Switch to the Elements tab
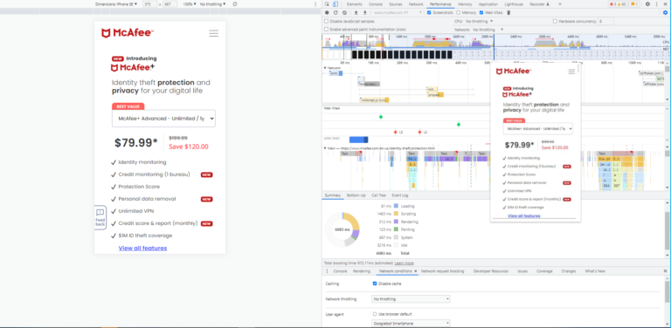 click(355, 3)
